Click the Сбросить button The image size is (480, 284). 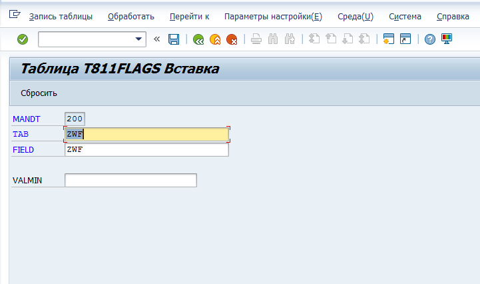click(x=39, y=93)
